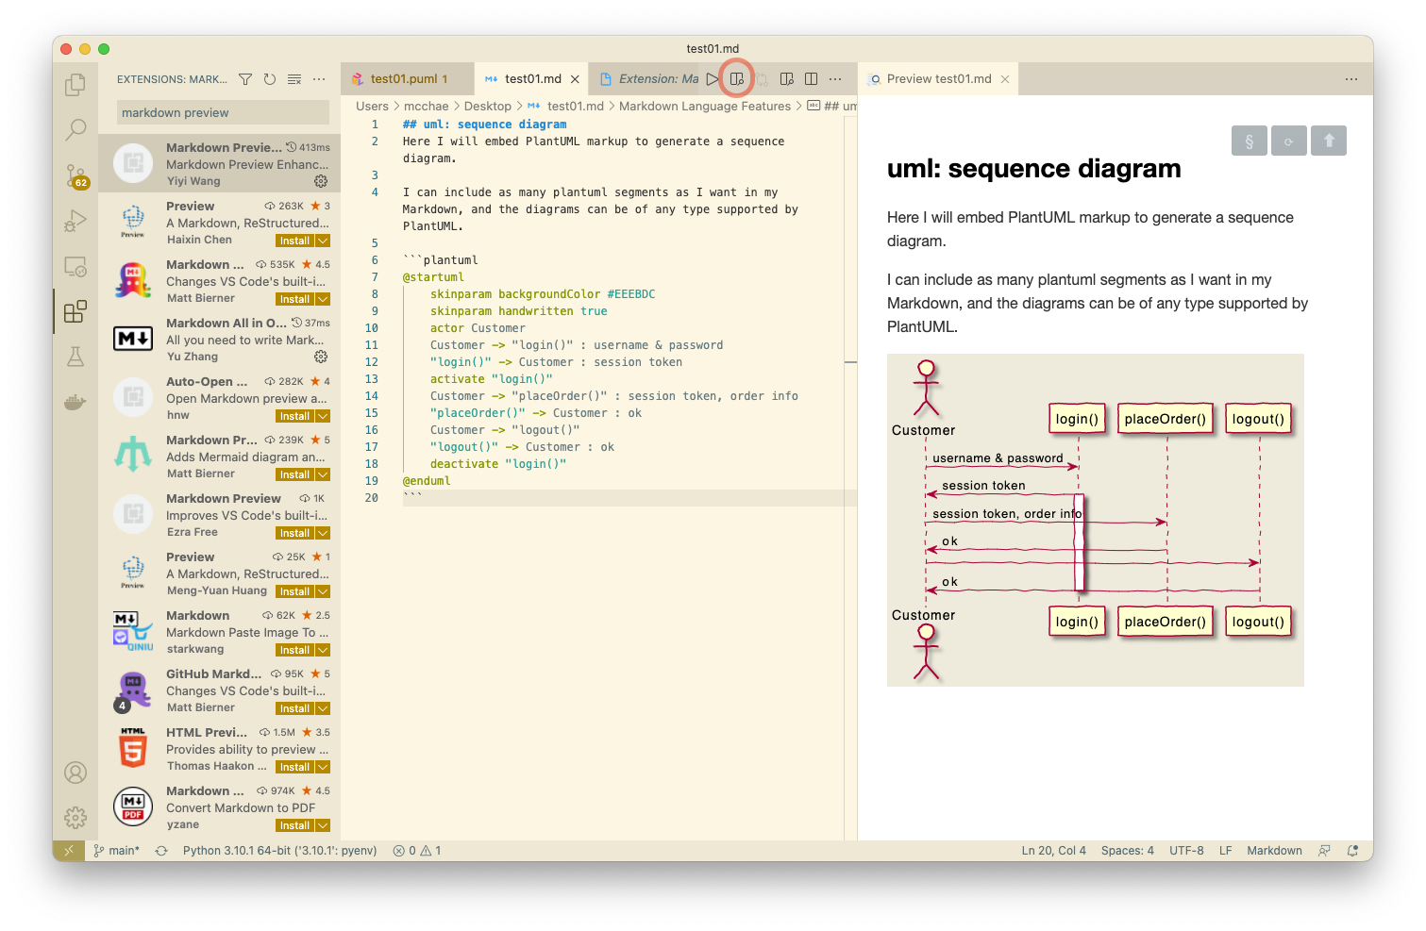Open install dropdown for Meng-Yuan Huang Preview

click(x=323, y=591)
